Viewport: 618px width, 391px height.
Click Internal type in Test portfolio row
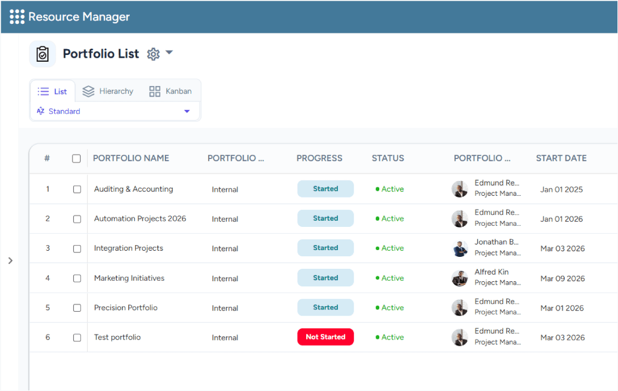(225, 337)
